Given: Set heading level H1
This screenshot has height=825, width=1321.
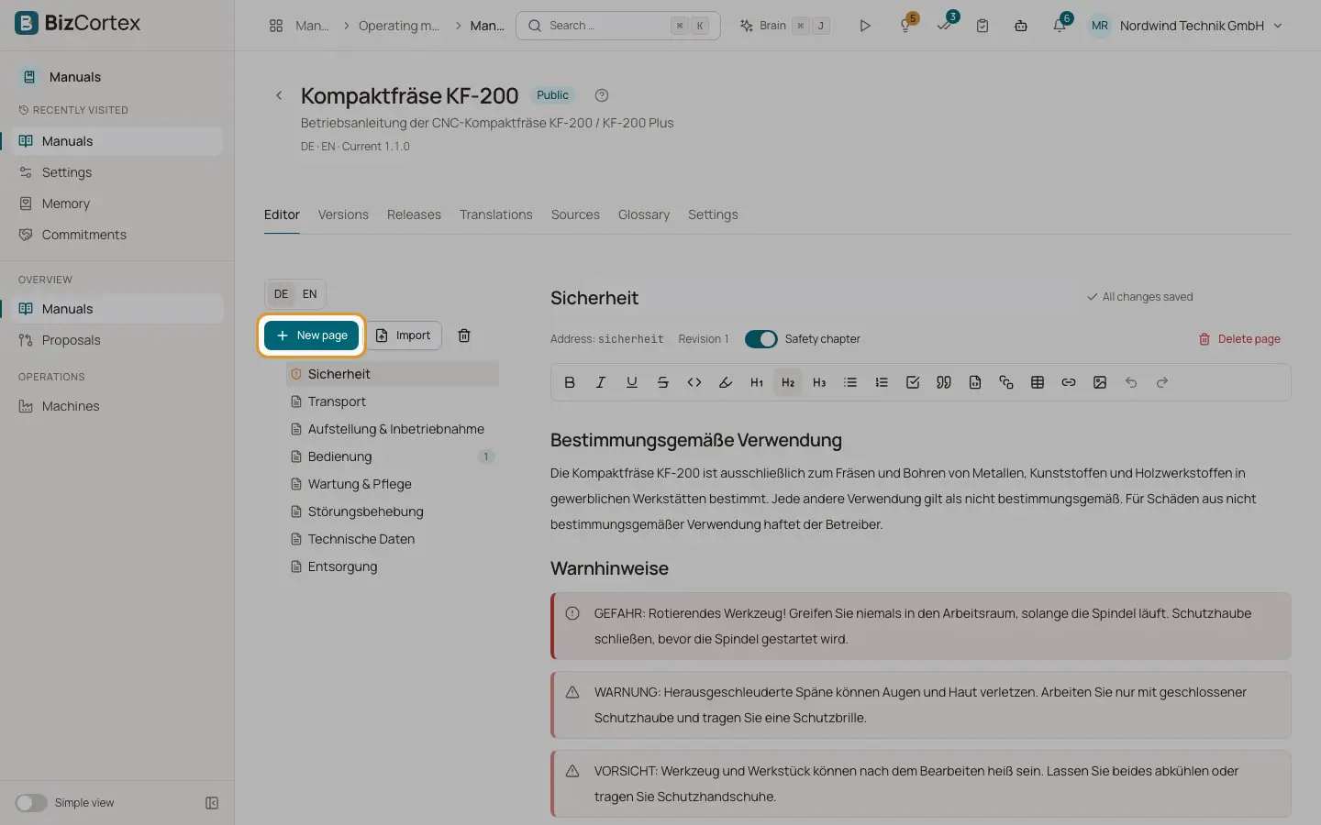Looking at the screenshot, I should [x=757, y=382].
